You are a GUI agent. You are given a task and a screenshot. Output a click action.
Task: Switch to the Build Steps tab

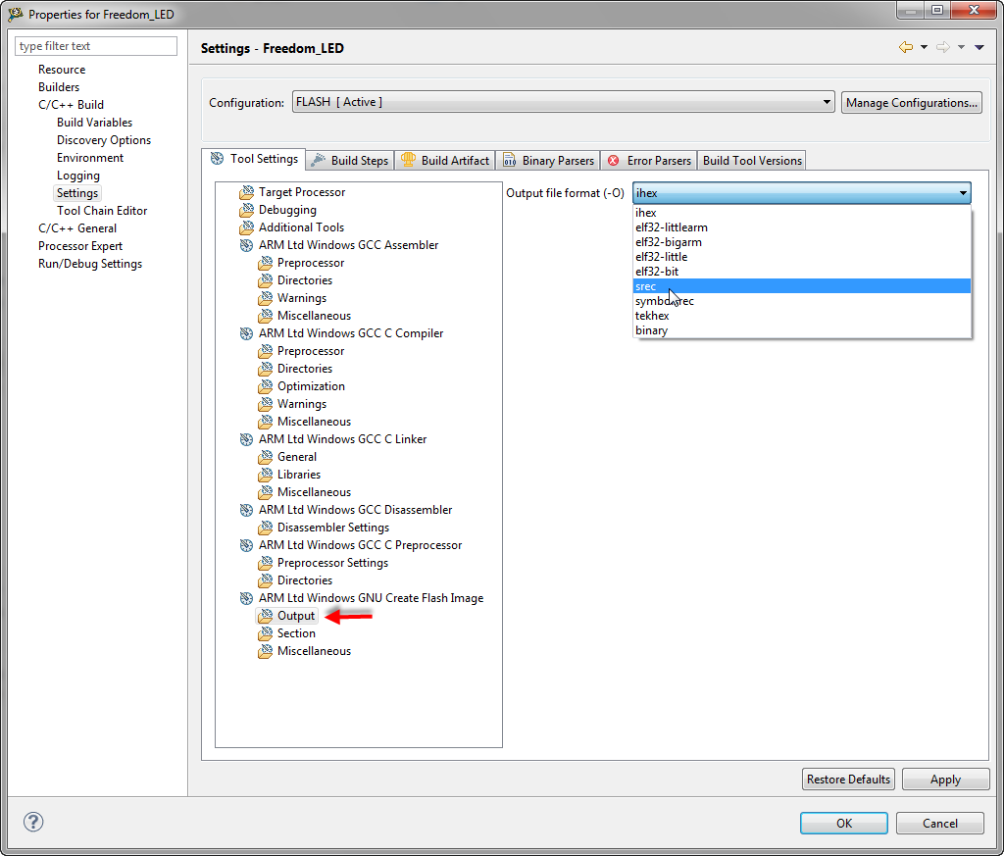[x=349, y=160]
